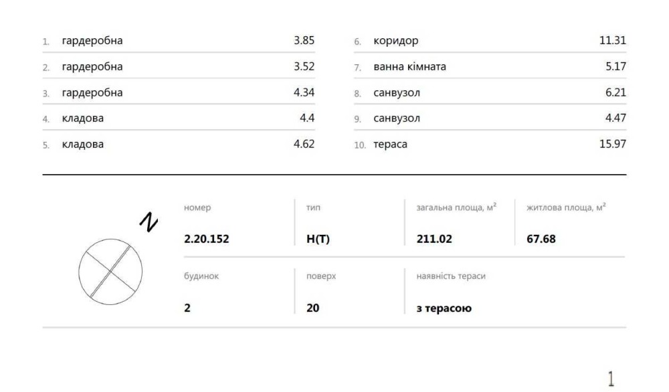Click the apartment number 2.20.152
The image size is (669, 392).
(x=207, y=239)
